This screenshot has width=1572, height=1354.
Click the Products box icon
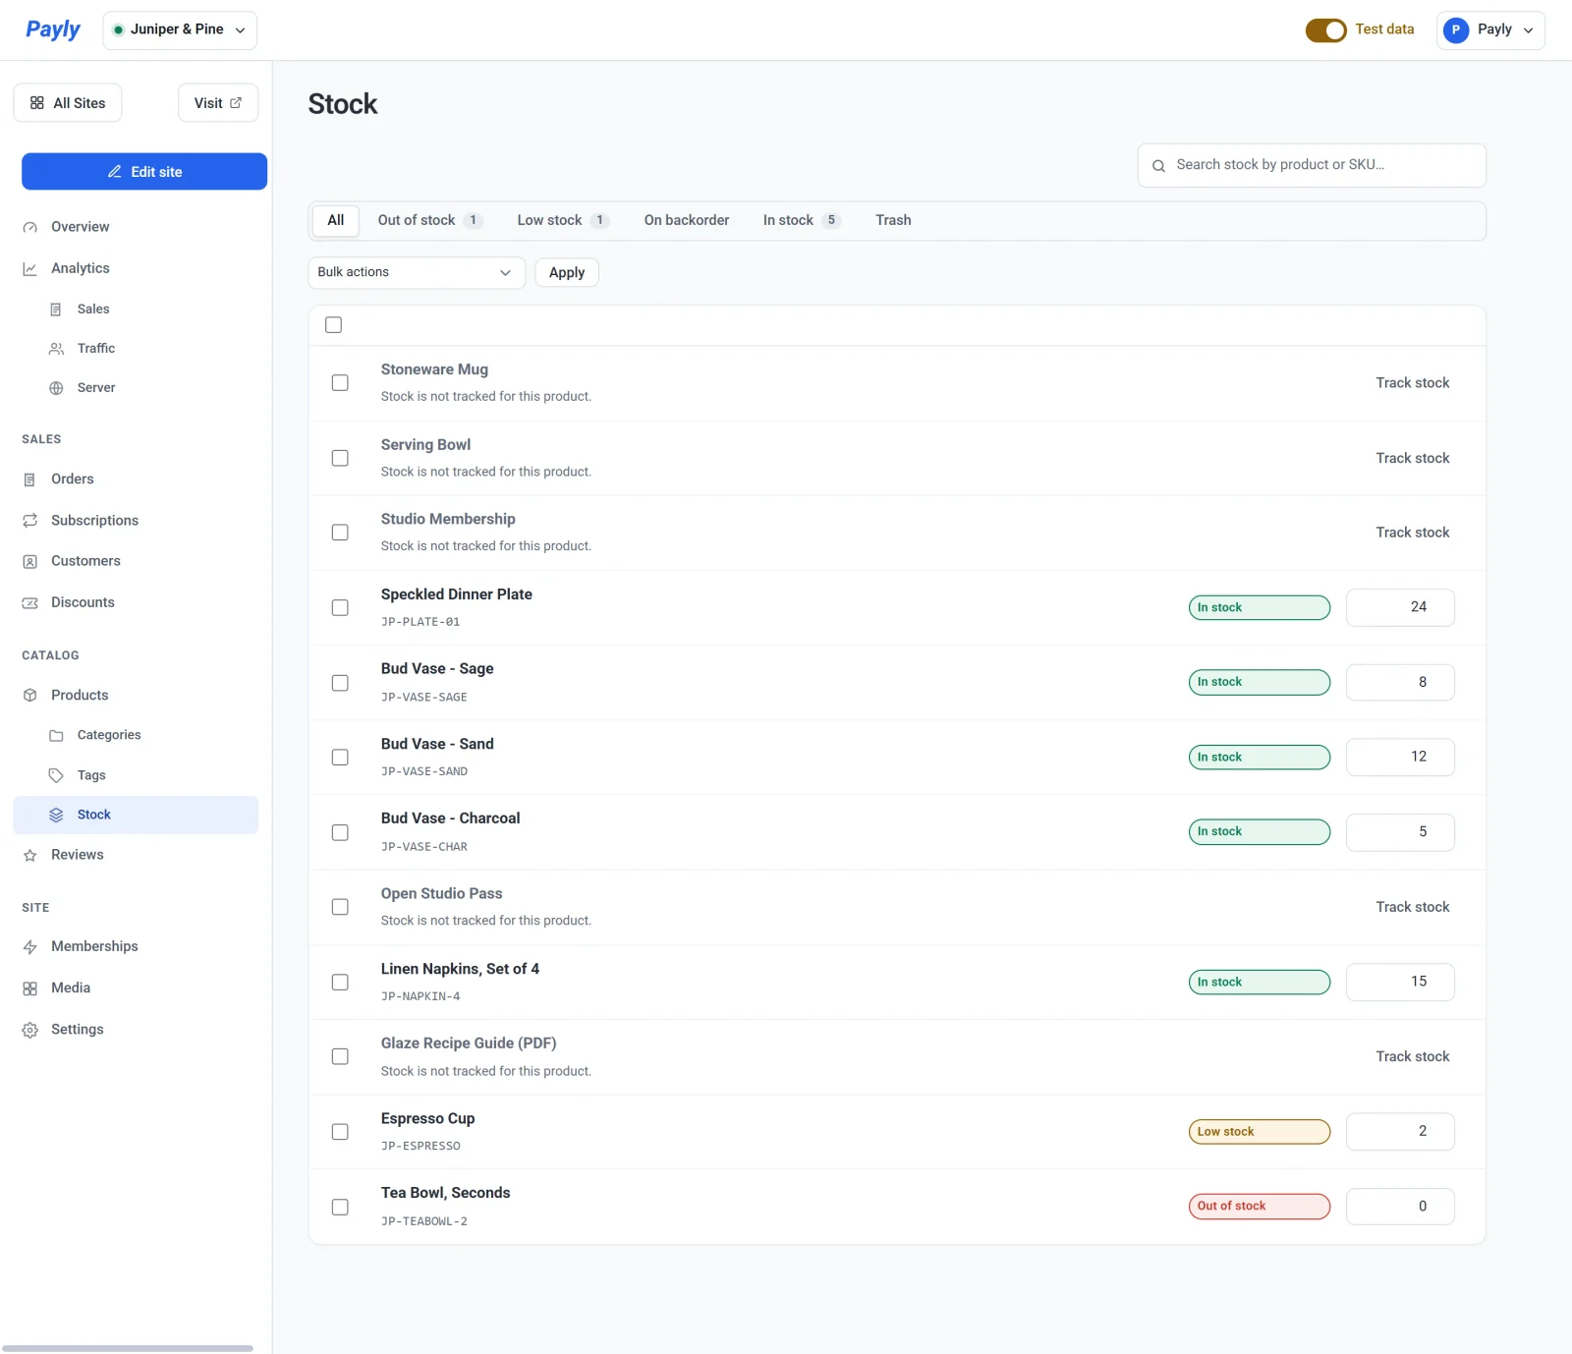pos(30,696)
